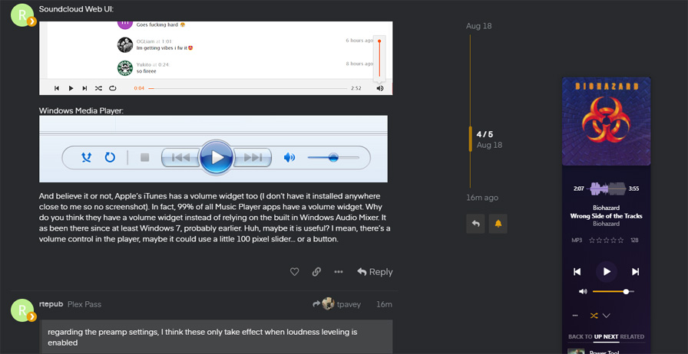Reply to the post using Reply button

click(x=375, y=272)
